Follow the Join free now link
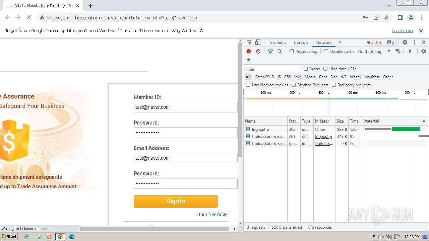Screen dimensions: 429x241 (x=212, y=215)
